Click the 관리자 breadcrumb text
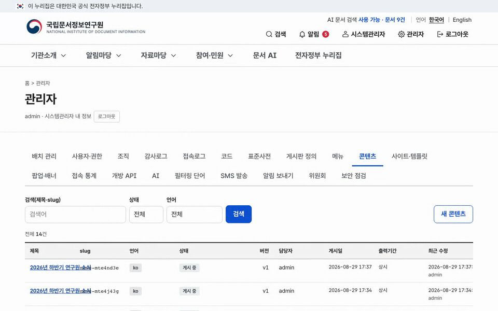Image resolution: width=498 pixels, height=311 pixels. (x=43, y=83)
